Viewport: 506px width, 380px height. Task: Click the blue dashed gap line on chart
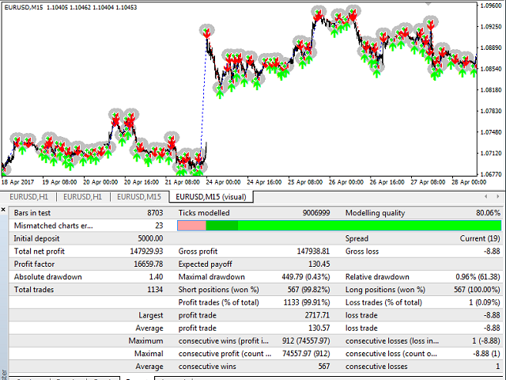(x=205, y=95)
